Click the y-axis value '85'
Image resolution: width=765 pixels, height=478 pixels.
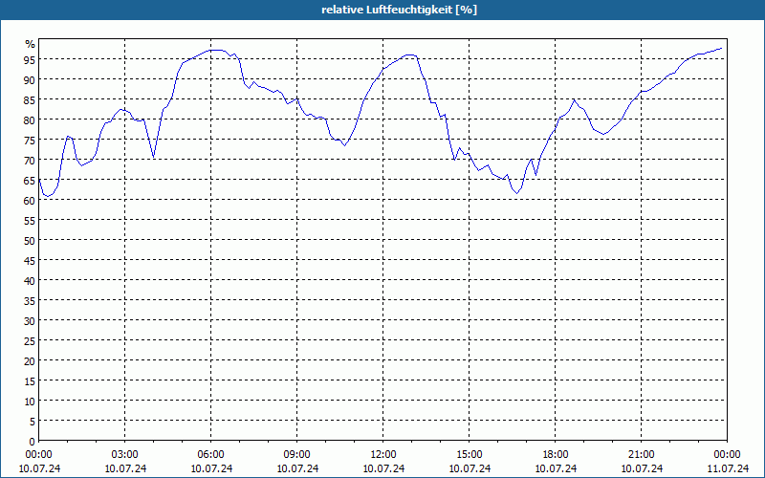(x=30, y=99)
